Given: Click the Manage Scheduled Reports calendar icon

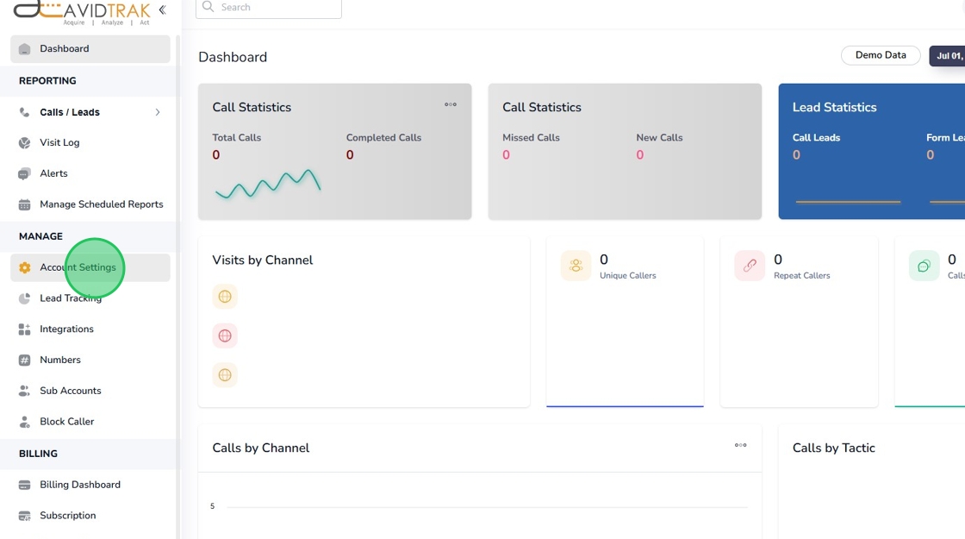Looking at the screenshot, I should [x=25, y=204].
